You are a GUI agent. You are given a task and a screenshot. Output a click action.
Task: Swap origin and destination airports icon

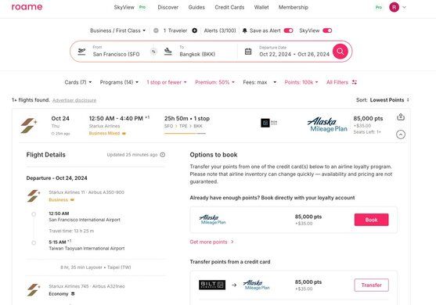point(153,52)
